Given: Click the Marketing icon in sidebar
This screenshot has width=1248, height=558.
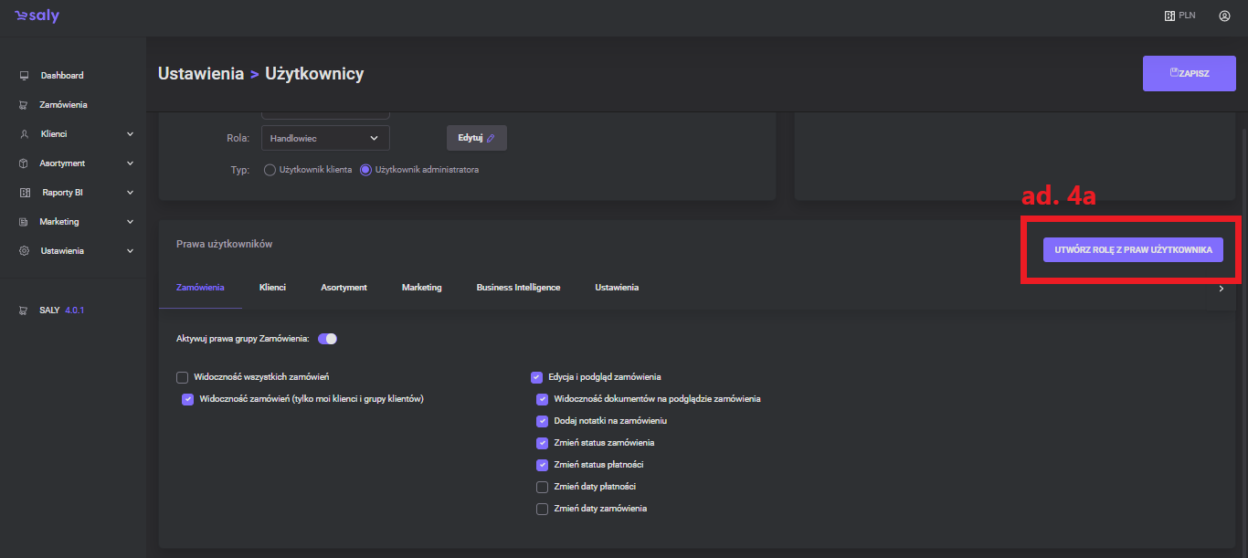Looking at the screenshot, I should coord(25,222).
